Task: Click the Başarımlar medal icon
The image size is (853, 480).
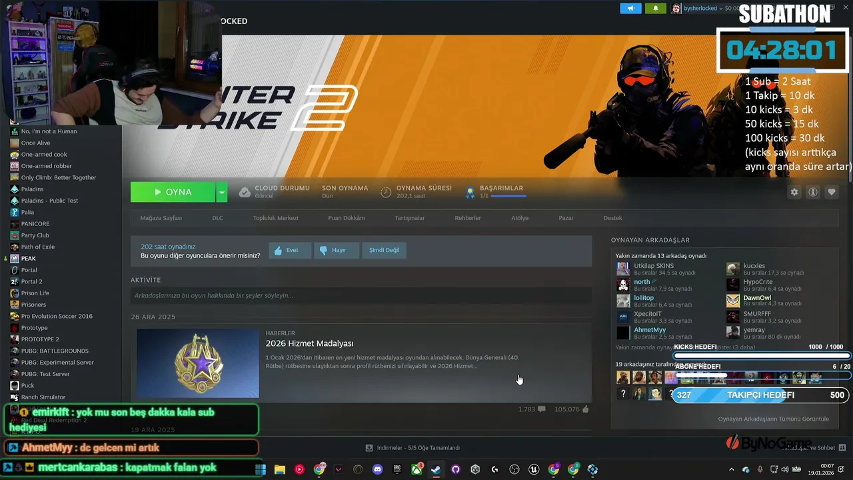Action: [x=470, y=192]
